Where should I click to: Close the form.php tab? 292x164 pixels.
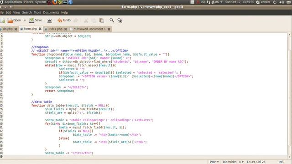40,29
